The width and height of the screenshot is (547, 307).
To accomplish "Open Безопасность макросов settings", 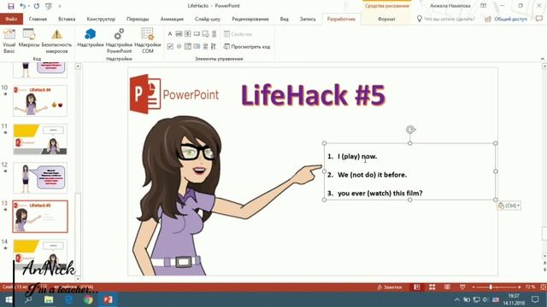I will tap(56, 41).
